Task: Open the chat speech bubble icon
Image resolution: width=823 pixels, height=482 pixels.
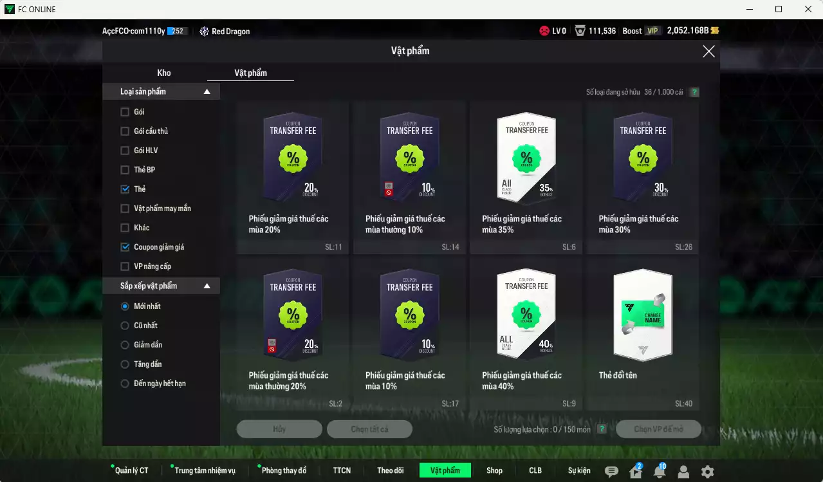Action: [x=611, y=472]
